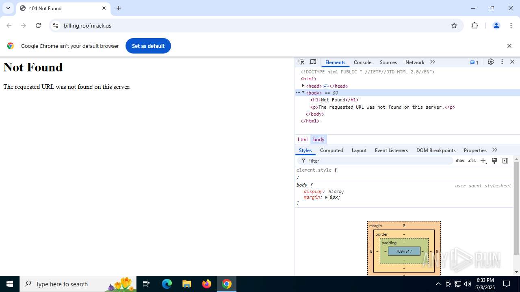The image size is (520, 292).
Task: Open notification center icon
Action: tap(507, 284)
